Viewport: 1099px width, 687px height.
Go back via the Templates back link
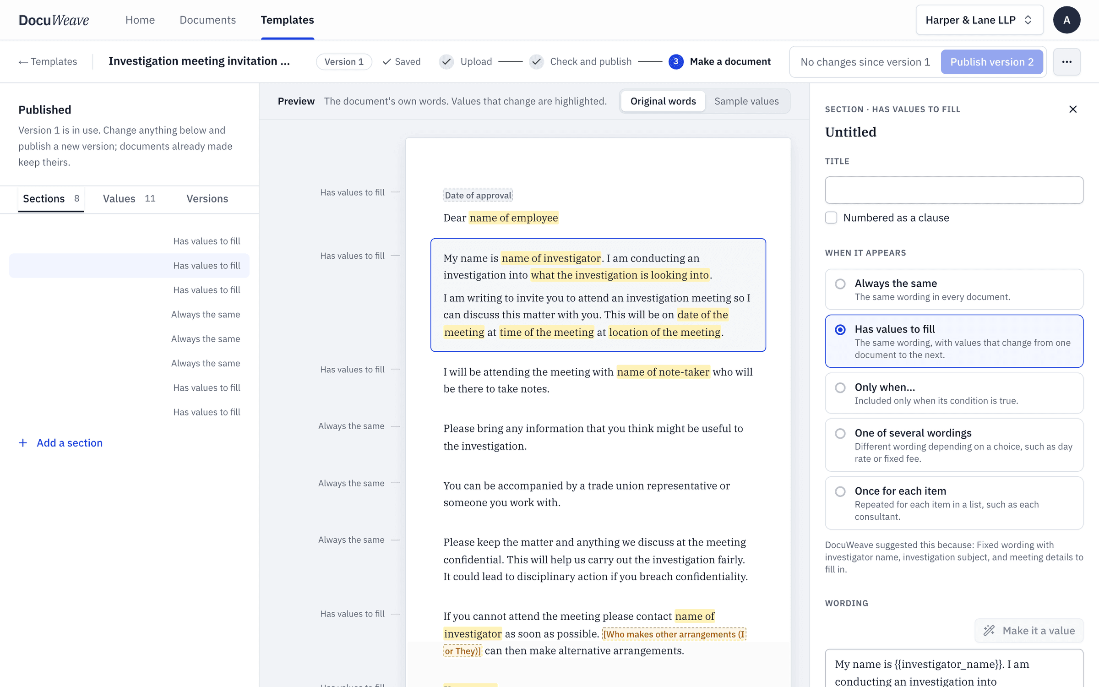tap(48, 62)
